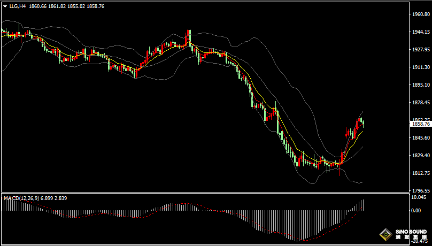This screenshot has width=432, height=246.
Task: Select the latest candlestick at chart's right edge
Action: [x=364, y=124]
